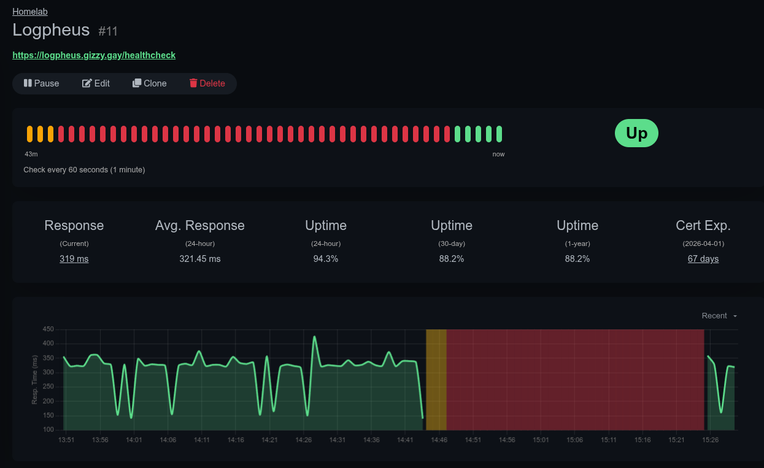
Task: Click the yellow pending region in chart
Action: tap(436, 379)
